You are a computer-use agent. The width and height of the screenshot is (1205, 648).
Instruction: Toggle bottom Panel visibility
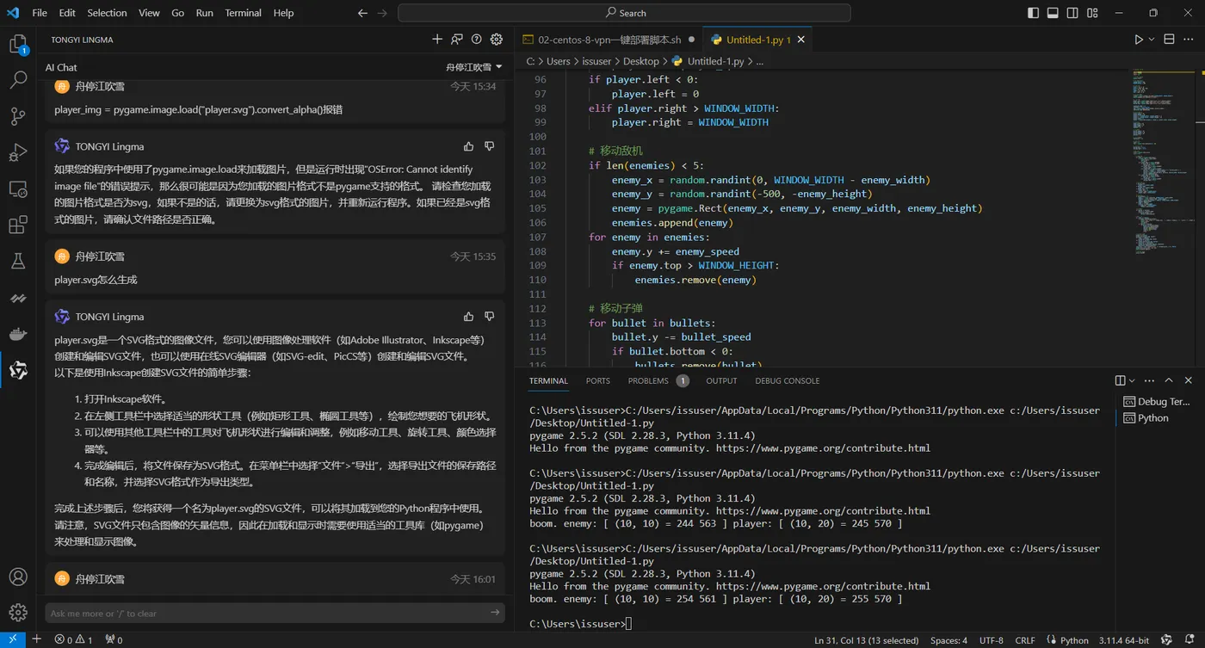(1053, 13)
